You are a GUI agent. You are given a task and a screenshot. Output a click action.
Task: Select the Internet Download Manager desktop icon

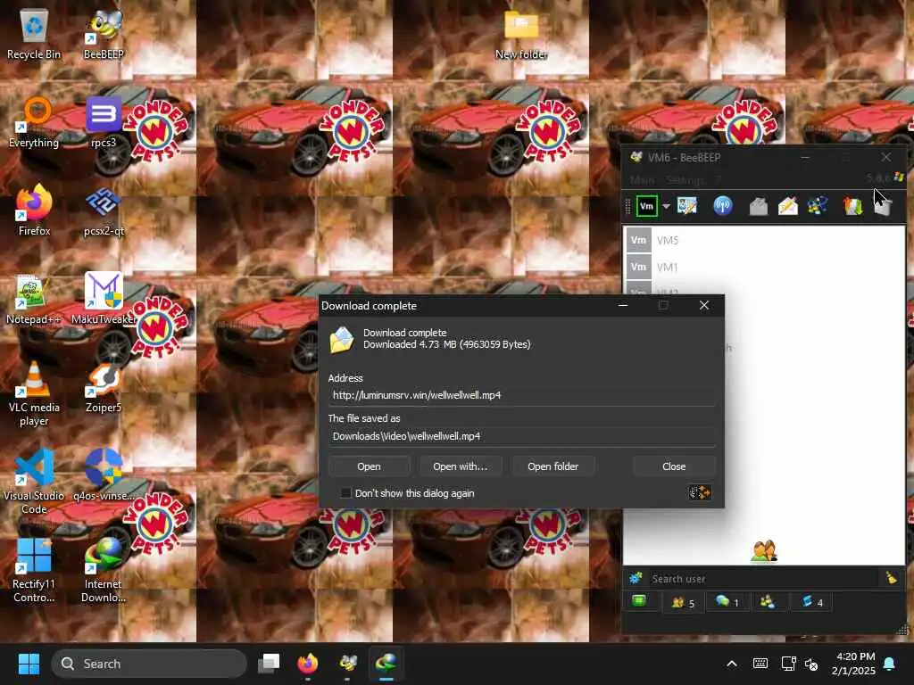click(104, 571)
